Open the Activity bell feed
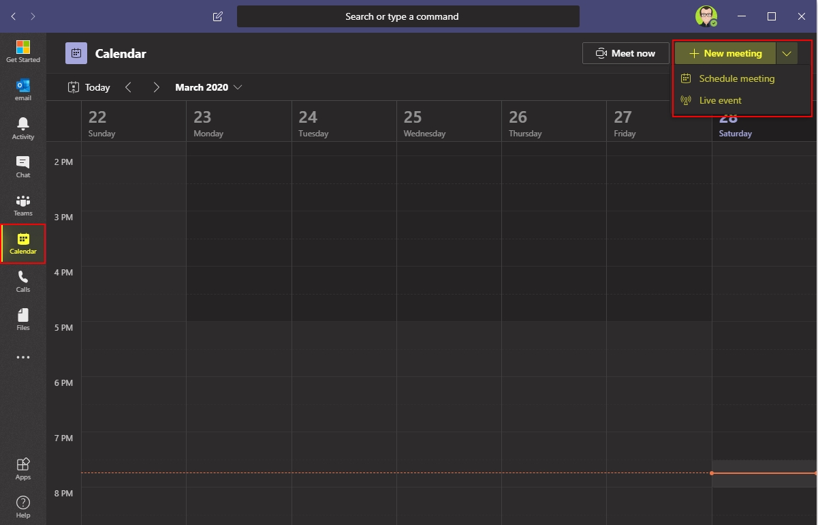 pyautogui.click(x=23, y=127)
